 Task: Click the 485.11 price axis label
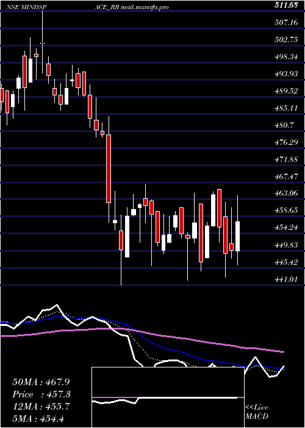click(x=286, y=108)
